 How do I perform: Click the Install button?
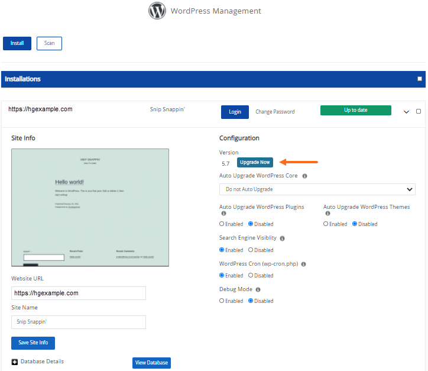click(17, 43)
